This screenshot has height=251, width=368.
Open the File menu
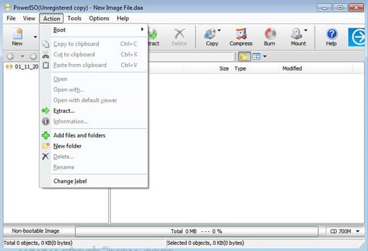[x=11, y=18]
